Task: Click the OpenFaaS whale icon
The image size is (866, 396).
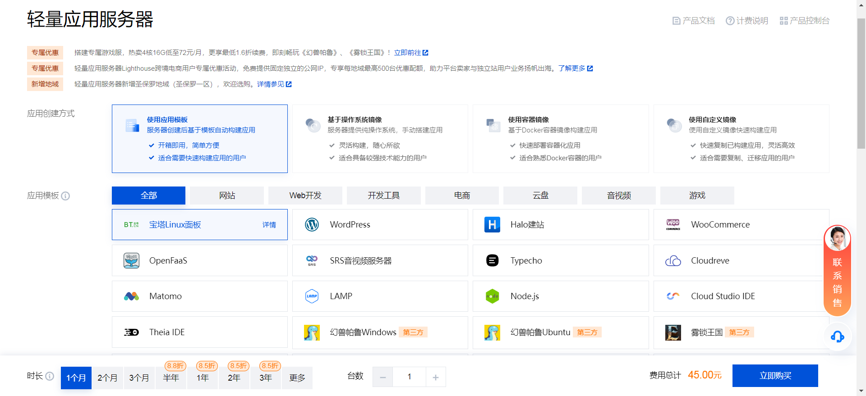Action: point(131,260)
